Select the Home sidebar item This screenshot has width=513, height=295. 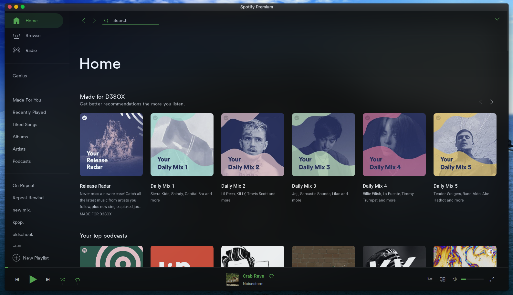tap(34, 21)
